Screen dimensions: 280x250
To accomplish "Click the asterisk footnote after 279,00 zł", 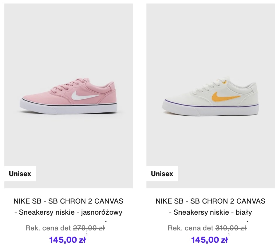I will pos(106,223).
